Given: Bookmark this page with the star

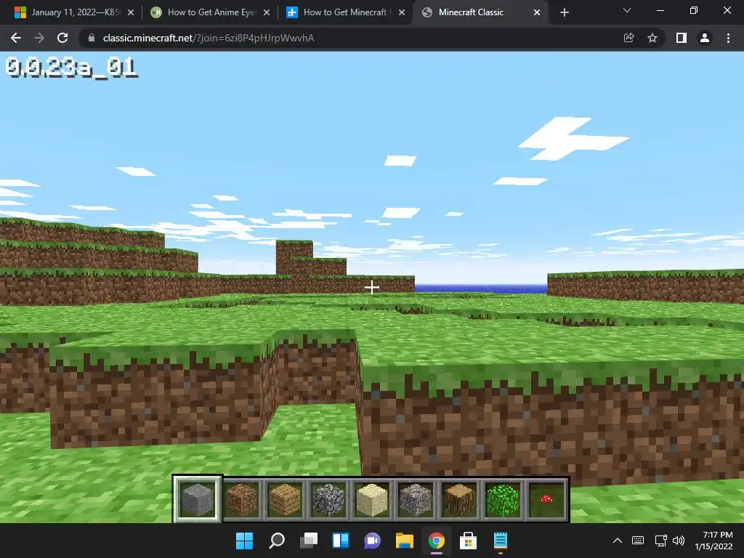Looking at the screenshot, I should point(652,38).
